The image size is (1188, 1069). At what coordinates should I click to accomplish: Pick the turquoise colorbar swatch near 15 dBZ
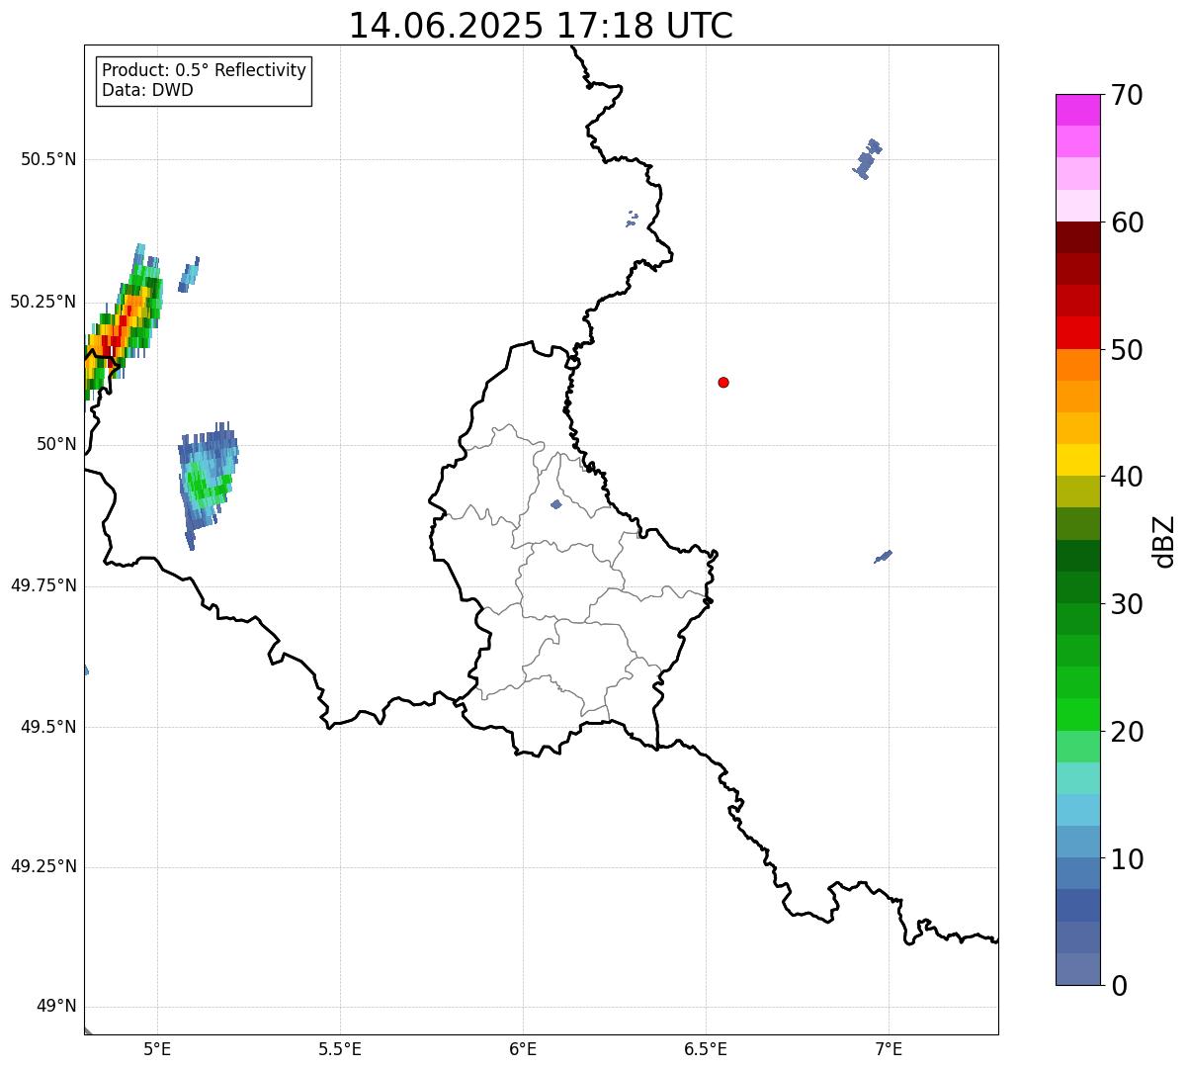[1077, 778]
